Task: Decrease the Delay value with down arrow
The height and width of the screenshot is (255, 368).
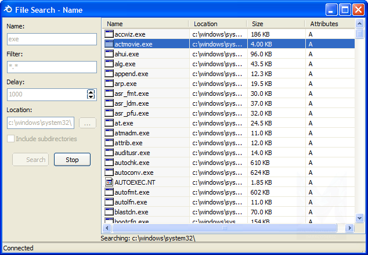Action: 91,97
